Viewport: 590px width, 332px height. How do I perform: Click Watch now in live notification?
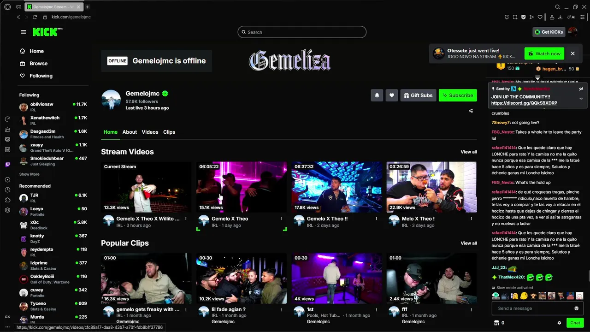click(544, 53)
